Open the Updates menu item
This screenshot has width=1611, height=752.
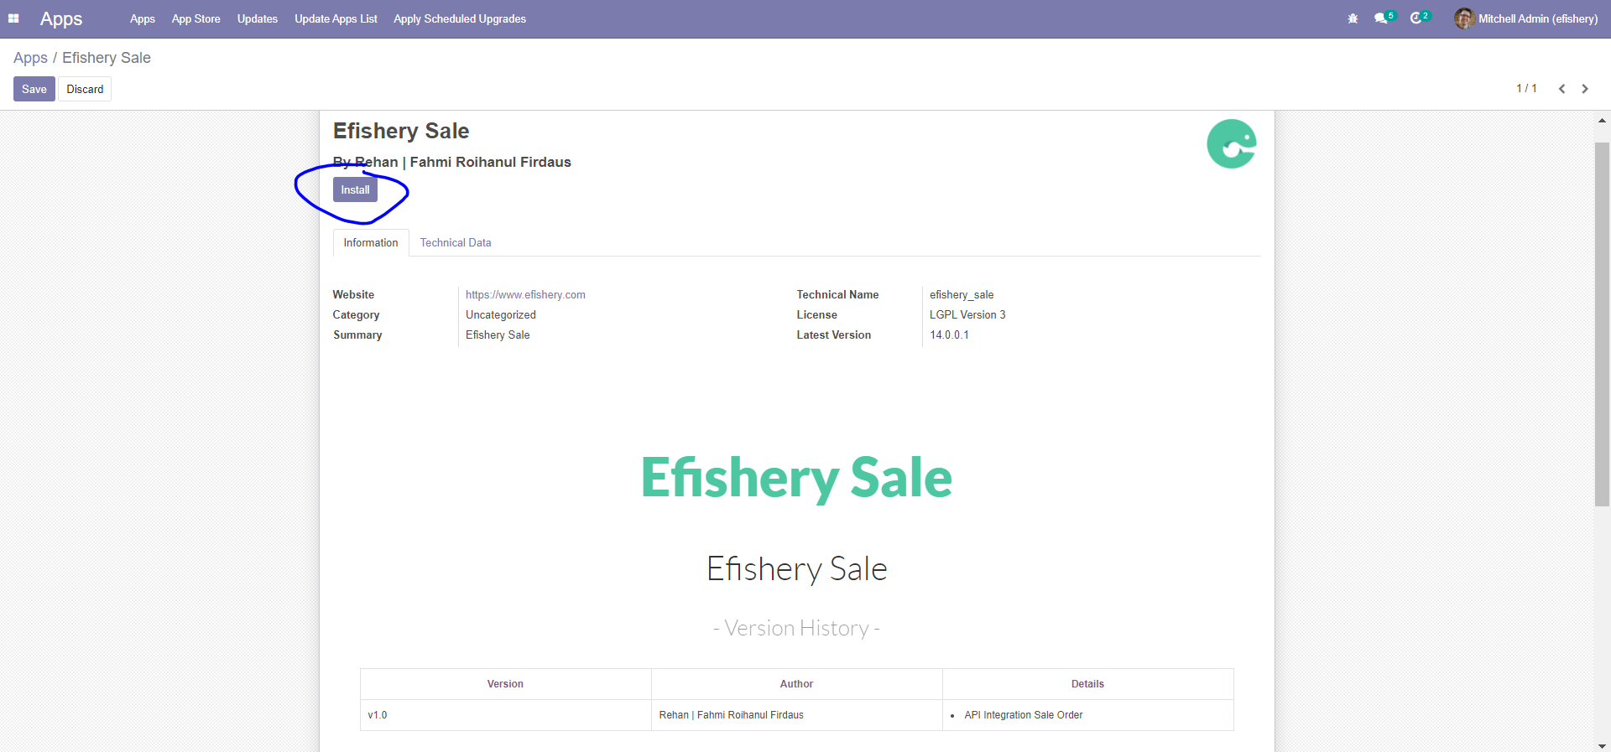[257, 18]
